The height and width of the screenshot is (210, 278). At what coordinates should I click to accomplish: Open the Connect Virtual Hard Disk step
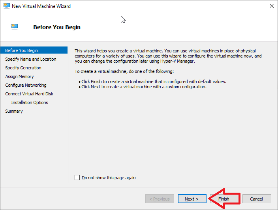[x=29, y=94]
